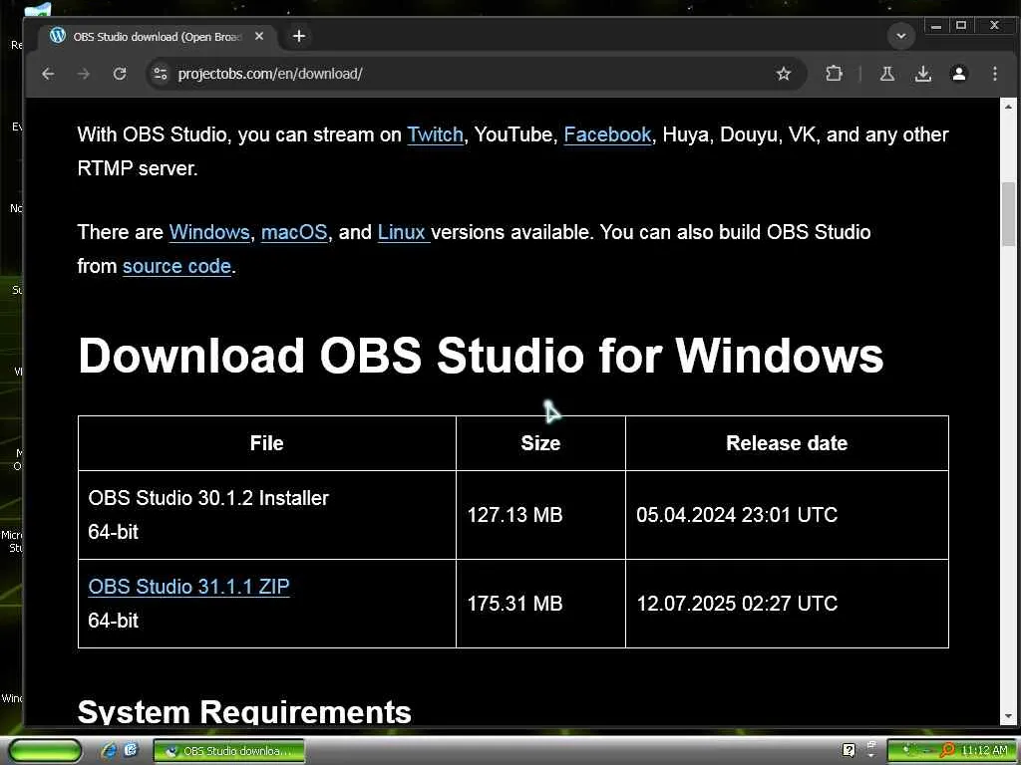View site information icon in address bar
This screenshot has width=1021, height=765.
pos(161,74)
